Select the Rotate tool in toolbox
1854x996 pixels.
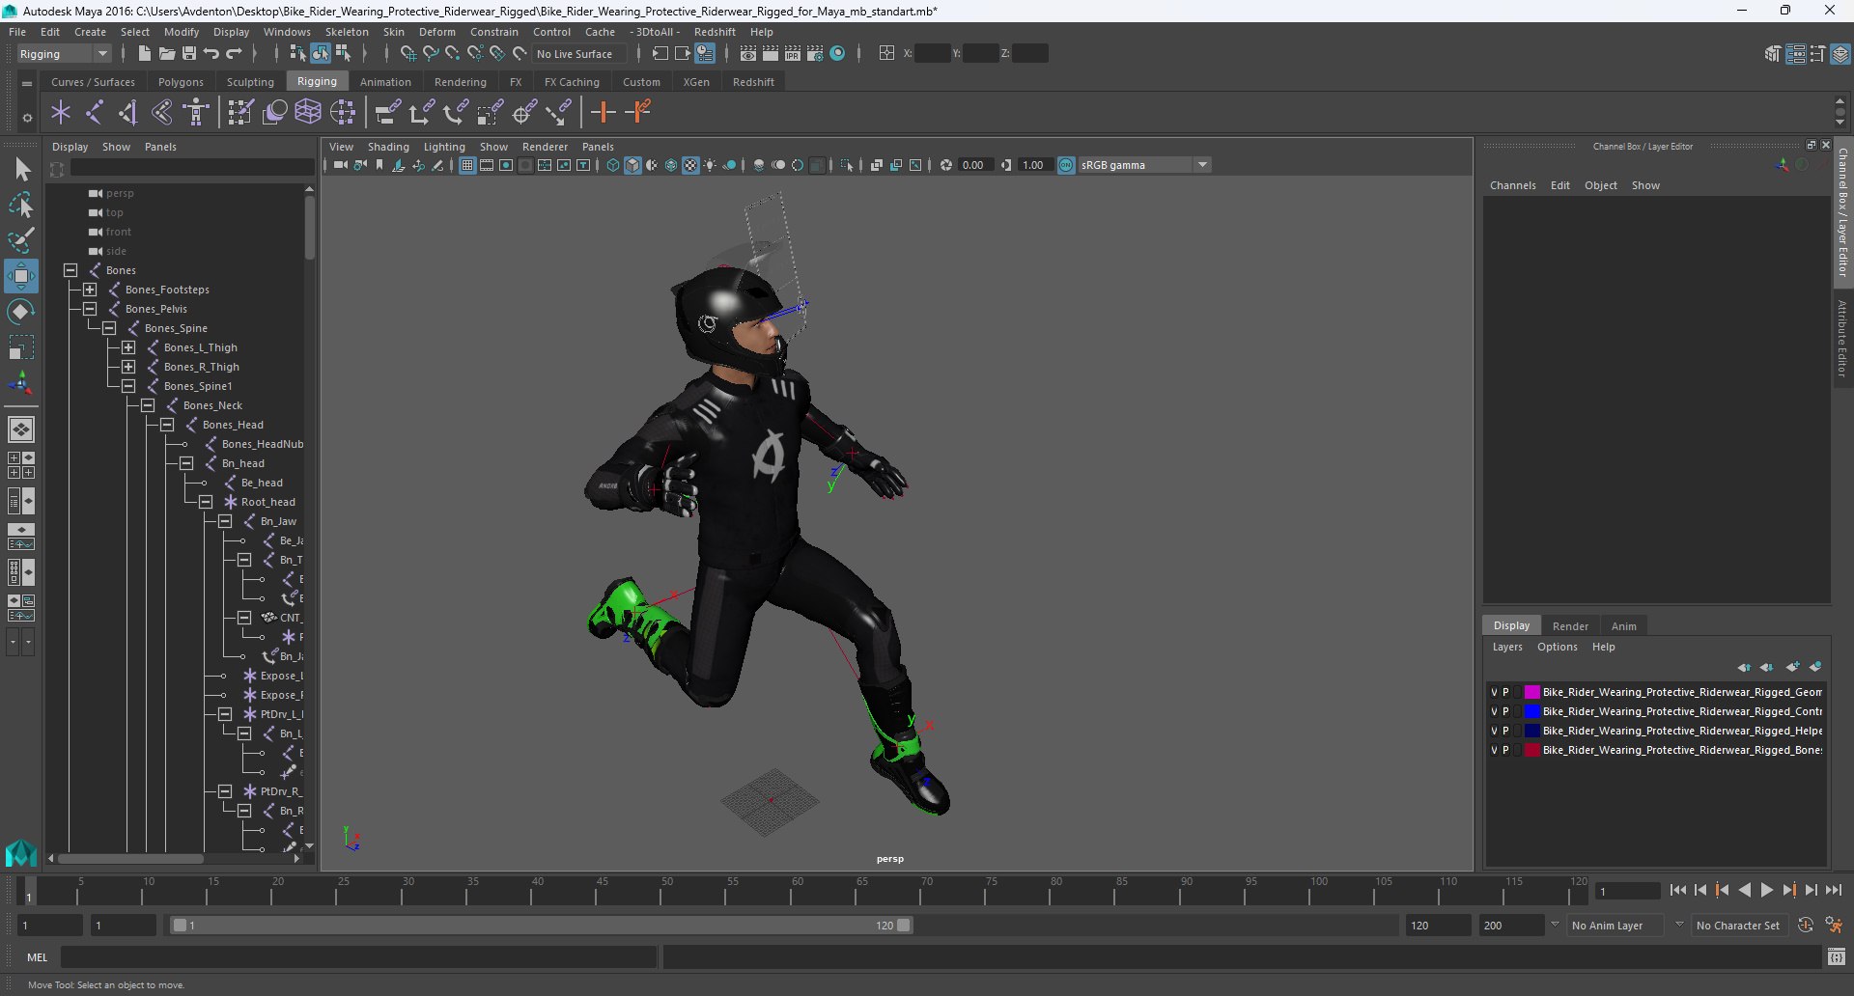pos(21,311)
